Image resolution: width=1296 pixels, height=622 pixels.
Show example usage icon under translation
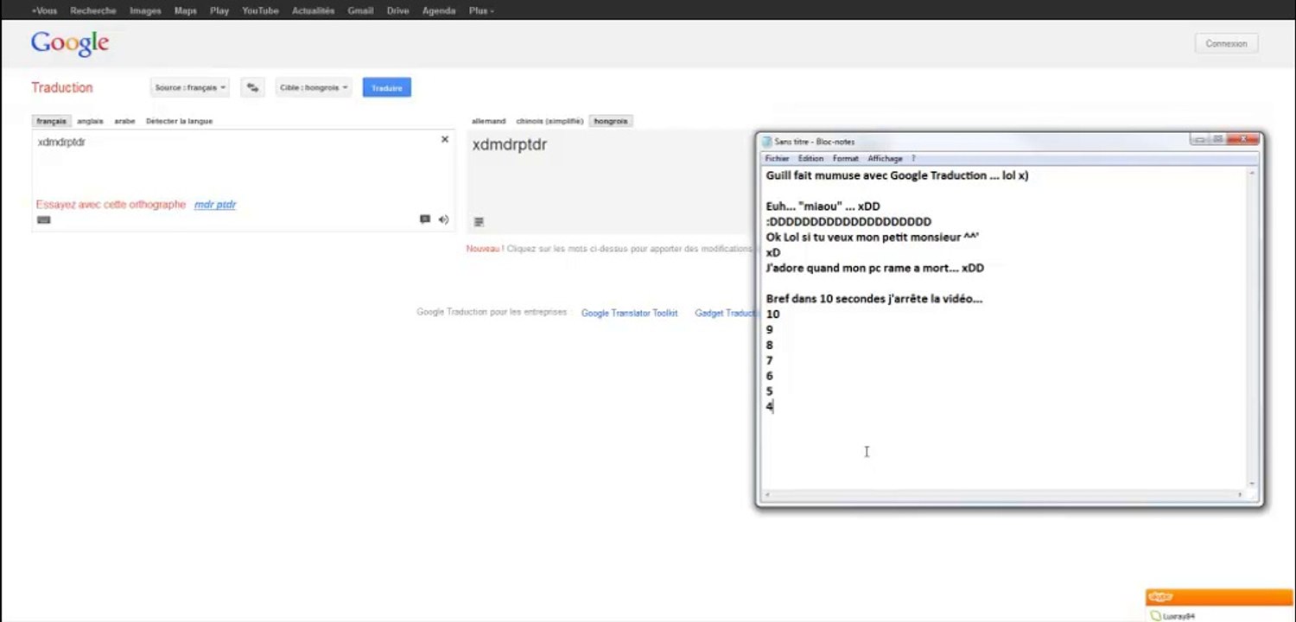pos(479,222)
